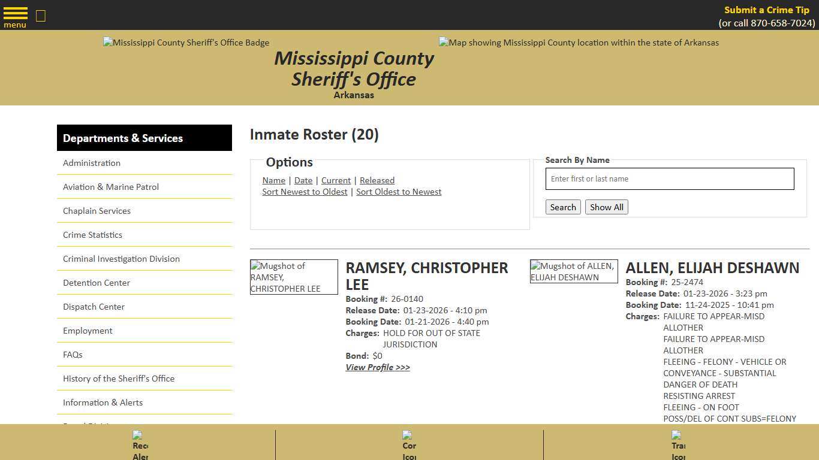Open View Profile for RAMSEY, CHRISTOPHER LEE

[378, 367]
